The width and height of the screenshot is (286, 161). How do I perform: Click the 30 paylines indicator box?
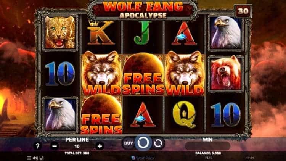(243, 11)
